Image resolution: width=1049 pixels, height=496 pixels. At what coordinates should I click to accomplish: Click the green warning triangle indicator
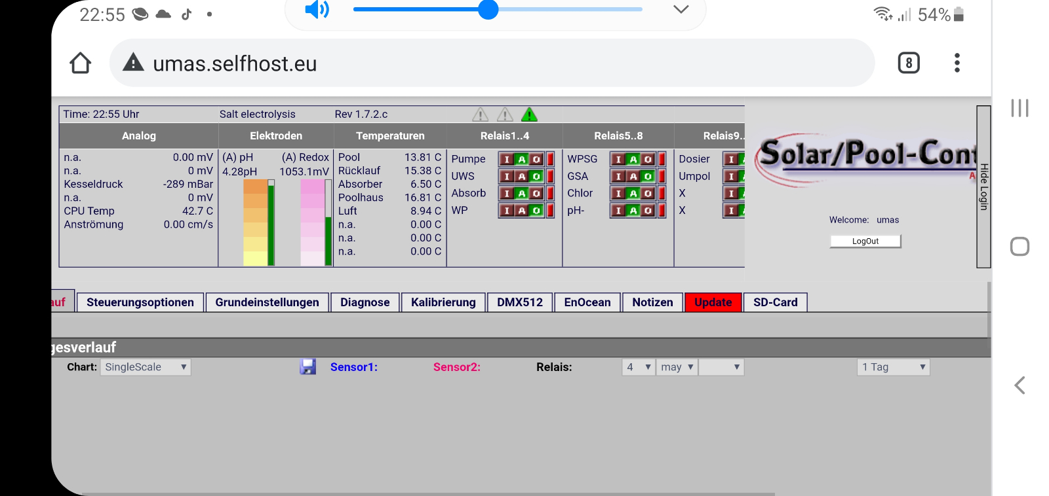tap(529, 115)
